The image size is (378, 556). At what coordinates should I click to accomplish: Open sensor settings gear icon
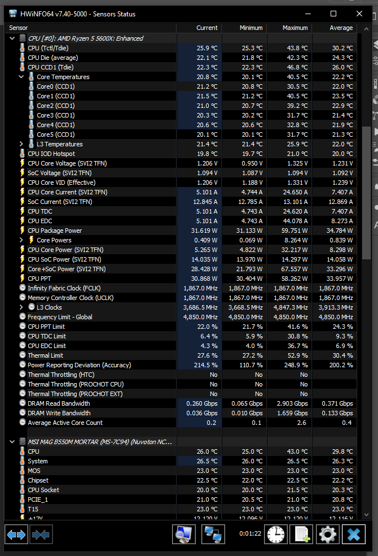click(327, 535)
